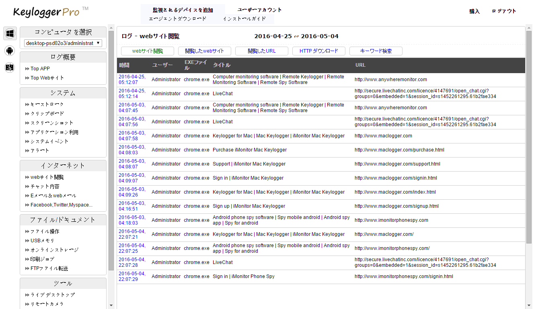Viewport: 534px width, 309px height.
Task: Click sidebar scrollbar down arrow
Action: pos(111,305)
